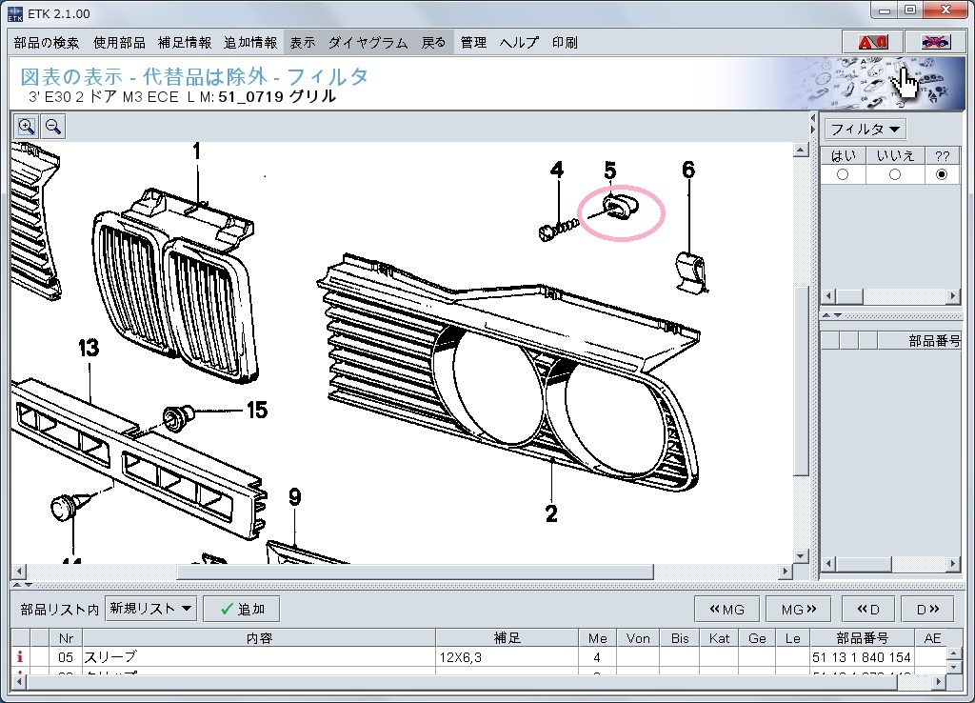Click part number 6 clip label
This screenshot has width=975, height=703.
click(688, 170)
